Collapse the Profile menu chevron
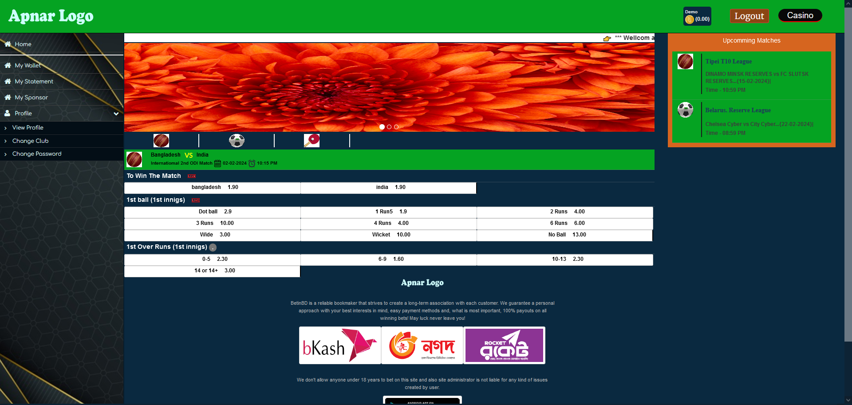The width and height of the screenshot is (852, 405). click(x=116, y=114)
